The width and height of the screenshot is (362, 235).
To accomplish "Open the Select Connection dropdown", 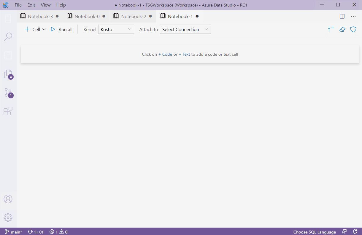I will click(185, 29).
